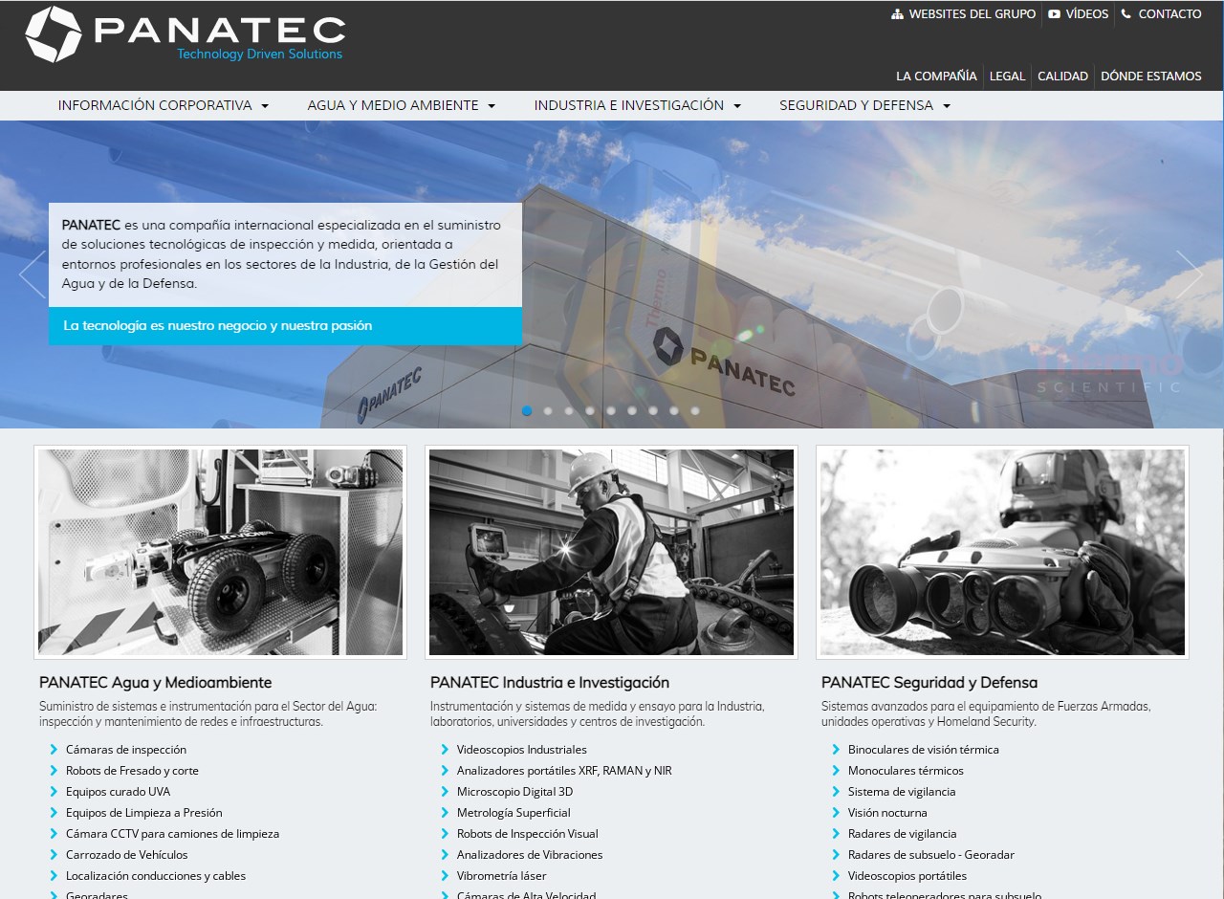Select the fourth carousel slide dot
The image size is (1224, 899).
[x=590, y=410]
